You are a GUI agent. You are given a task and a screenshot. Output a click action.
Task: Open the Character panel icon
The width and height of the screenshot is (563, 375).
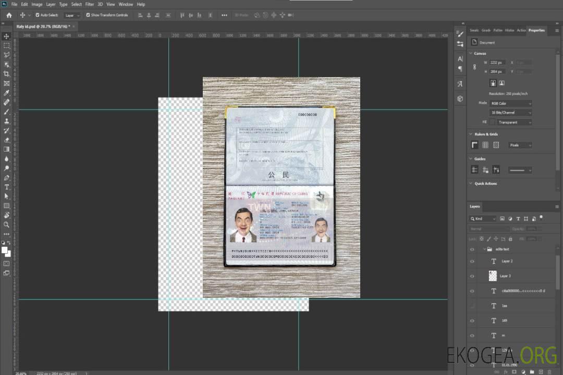click(x=460, y=58)
